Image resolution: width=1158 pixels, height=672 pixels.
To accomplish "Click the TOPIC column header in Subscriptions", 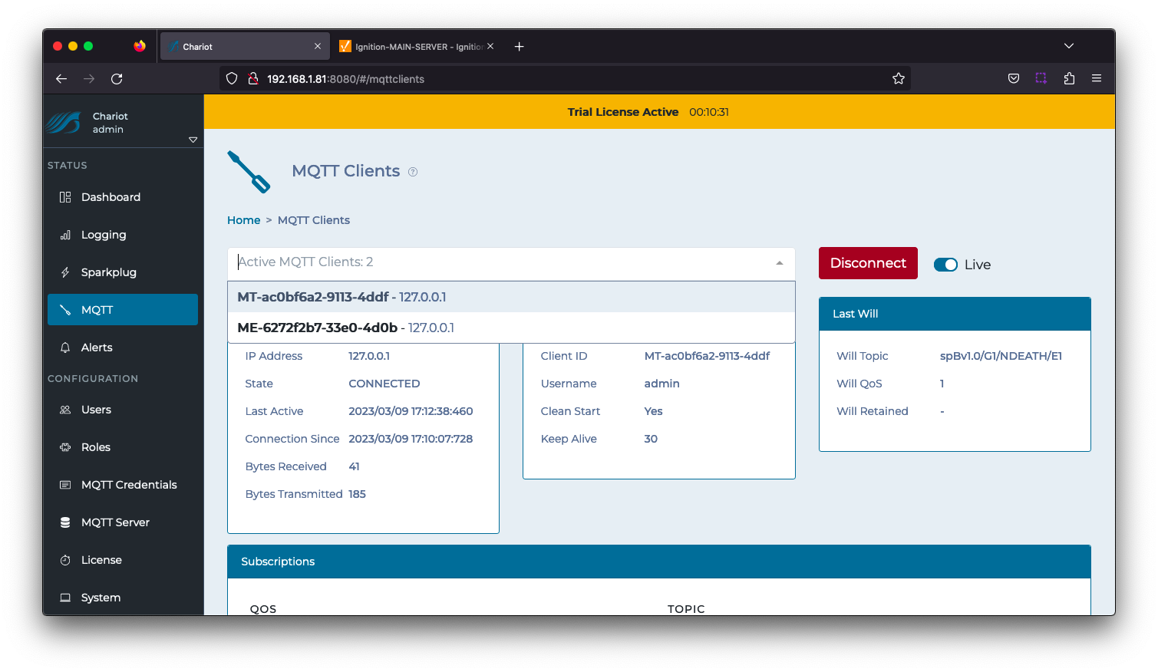I will 686,608.
